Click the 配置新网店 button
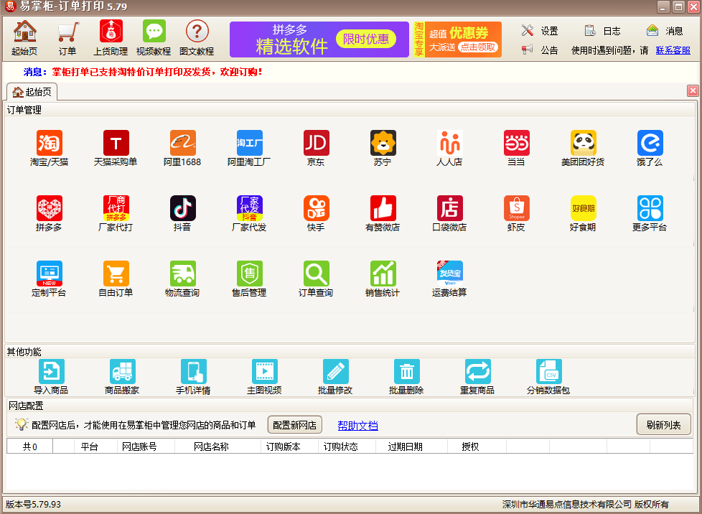Screen dimensions: 702x514 click(x=295, y=425)
